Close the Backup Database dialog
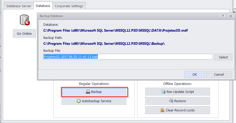 (x=231, y=16)
